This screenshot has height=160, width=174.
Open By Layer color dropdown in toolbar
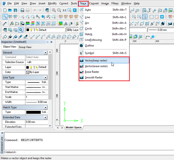(x=72, y=30)
